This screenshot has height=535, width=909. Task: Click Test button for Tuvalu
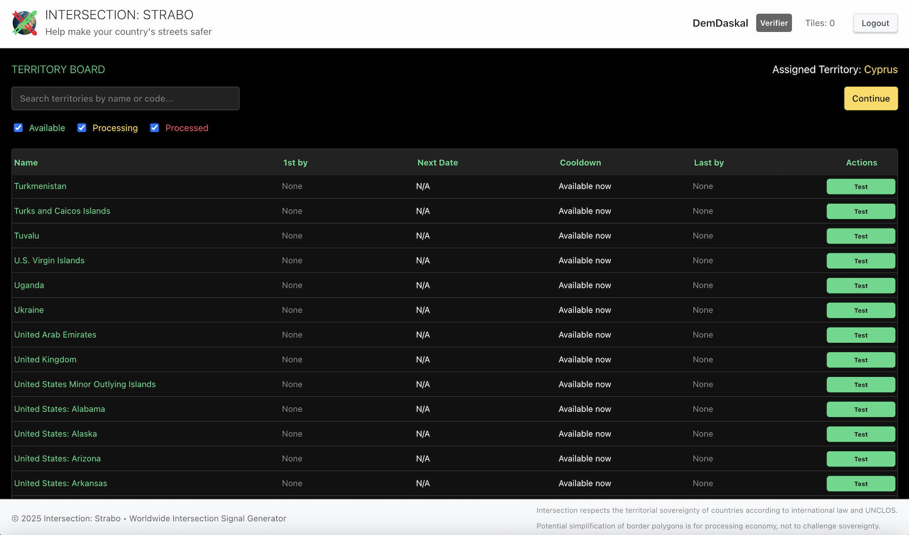[860, 236]
